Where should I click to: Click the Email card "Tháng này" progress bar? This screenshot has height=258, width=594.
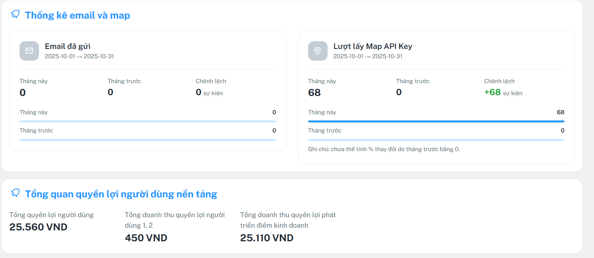pyautogui.click(x=148, y=122)
